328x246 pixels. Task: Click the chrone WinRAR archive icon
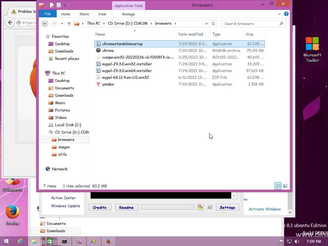(x=98, y=50)
